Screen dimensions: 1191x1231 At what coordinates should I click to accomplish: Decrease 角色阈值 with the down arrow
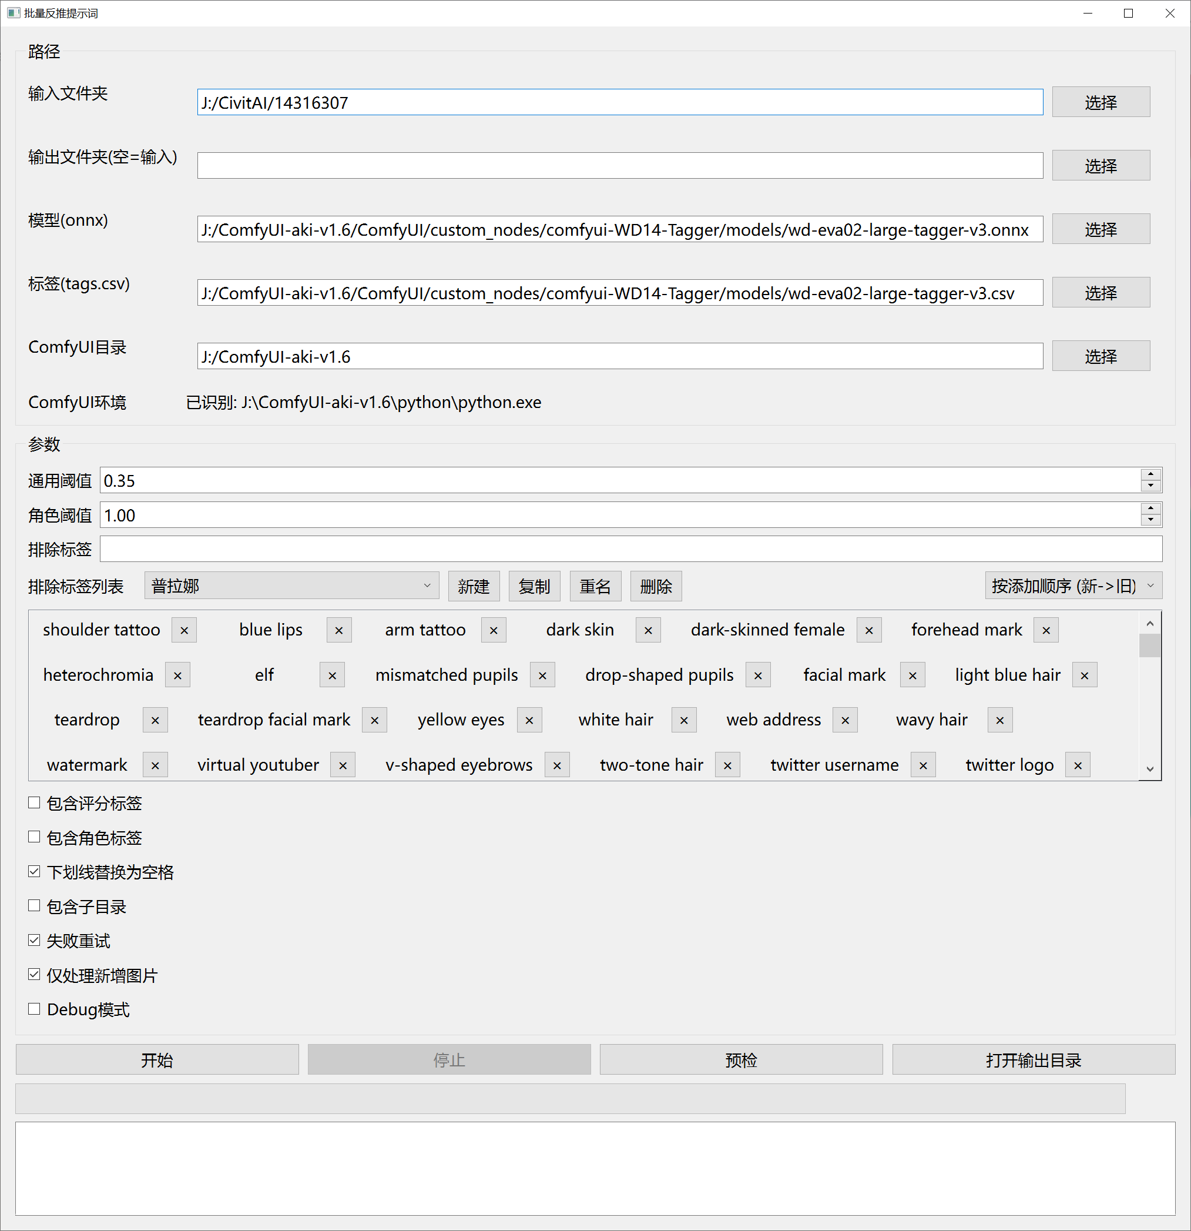coord(1150,520)
